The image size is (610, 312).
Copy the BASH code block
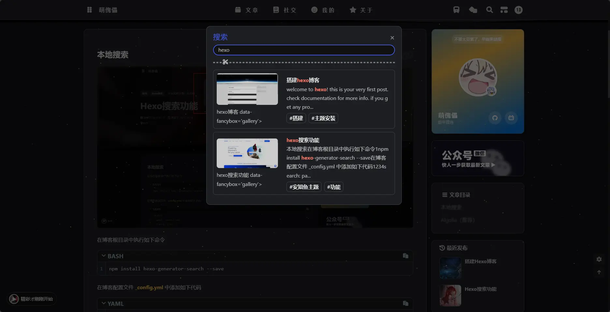click(x=406, y=256)
